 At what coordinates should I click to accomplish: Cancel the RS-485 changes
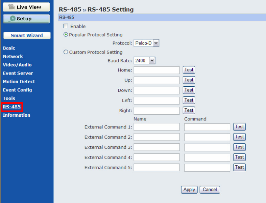210,190
